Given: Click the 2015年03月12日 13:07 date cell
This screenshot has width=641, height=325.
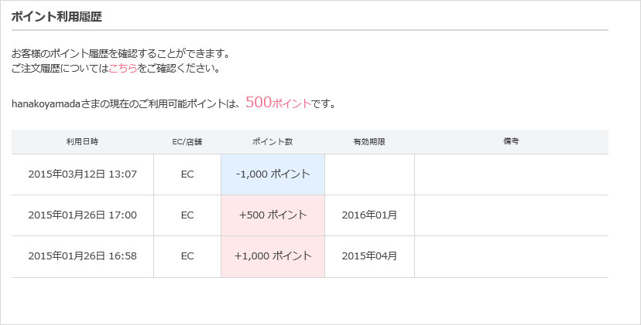Looking at the screenshot, I should [x=83, y=174].
